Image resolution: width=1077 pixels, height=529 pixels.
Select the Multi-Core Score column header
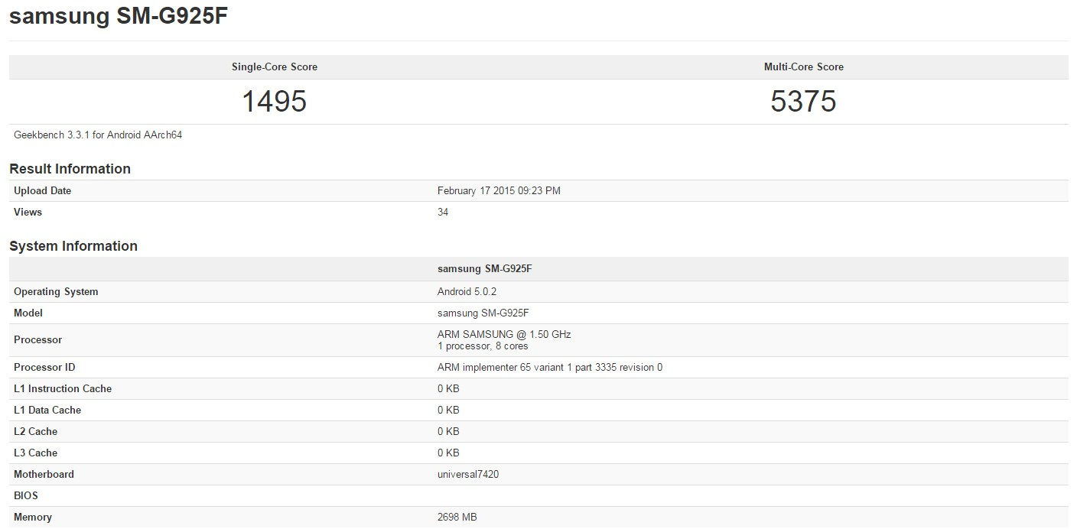[x=804, y=67]
